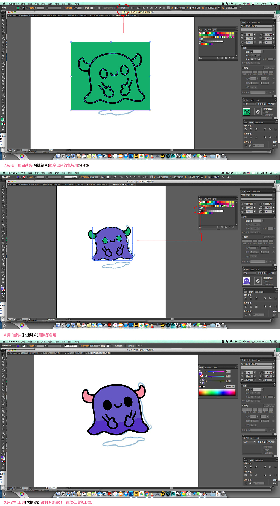Viewport: 280px width, 506px height.
Task: Select Magic Wand tool in top screenshot toolbar
Action: pos(3,24)
